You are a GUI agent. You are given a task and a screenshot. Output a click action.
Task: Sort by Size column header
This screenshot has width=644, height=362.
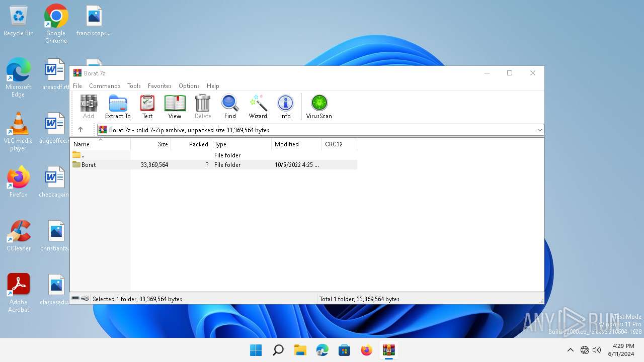point(151,144)
